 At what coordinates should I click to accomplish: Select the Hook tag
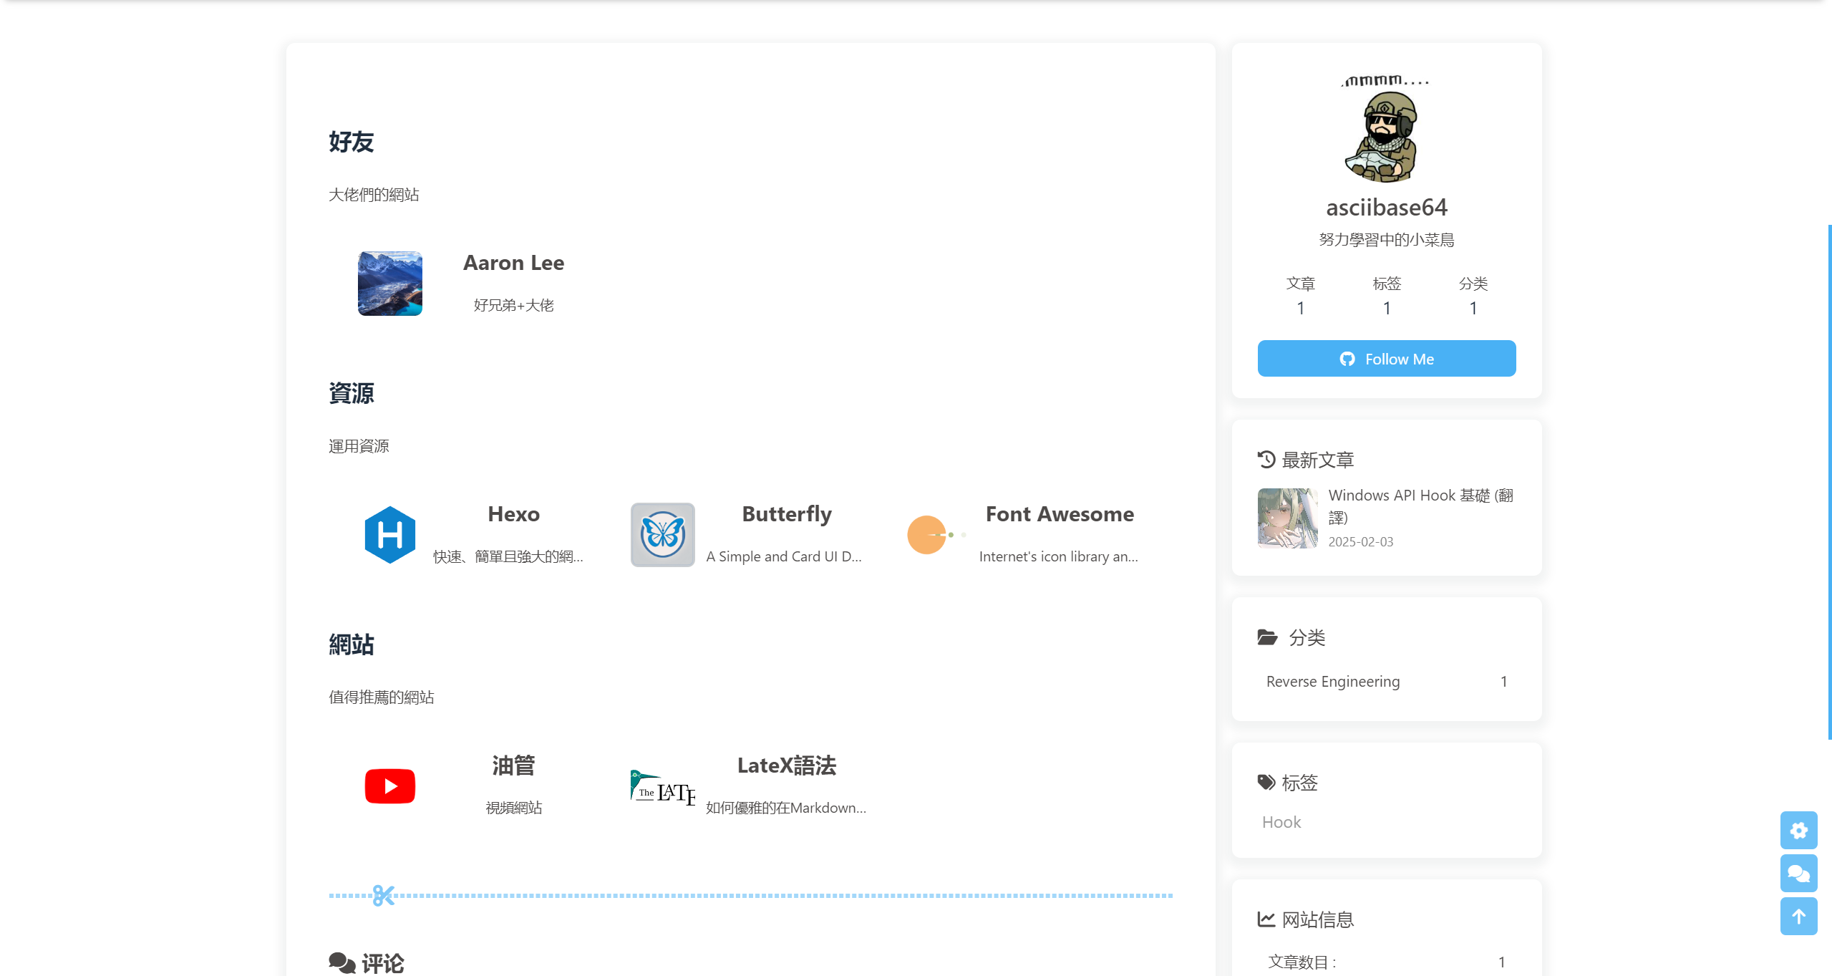1281,822
